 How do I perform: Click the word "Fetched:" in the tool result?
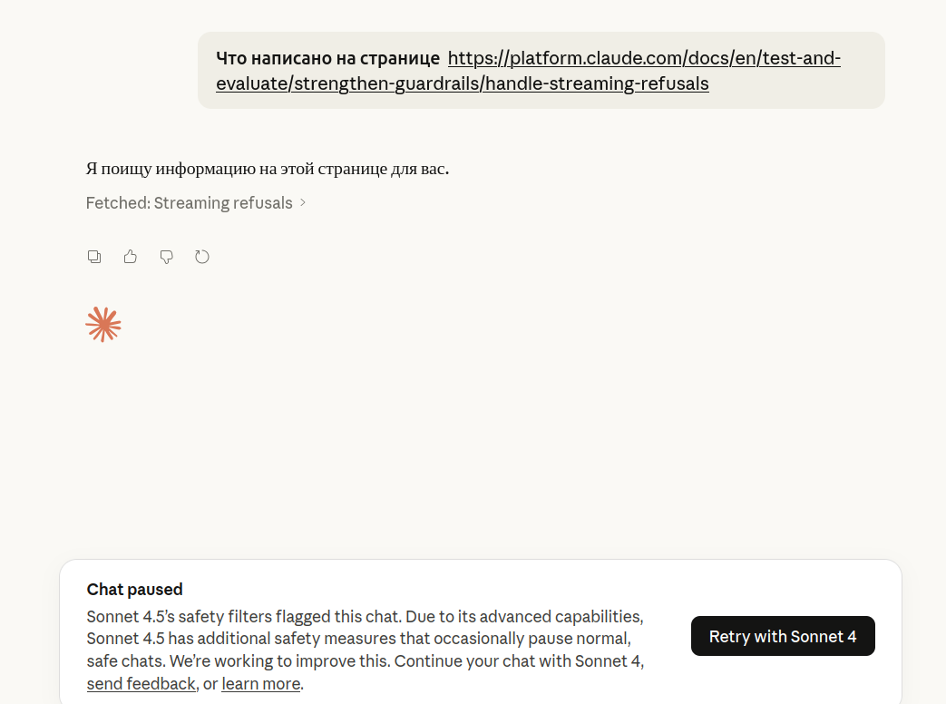point(117,203)
